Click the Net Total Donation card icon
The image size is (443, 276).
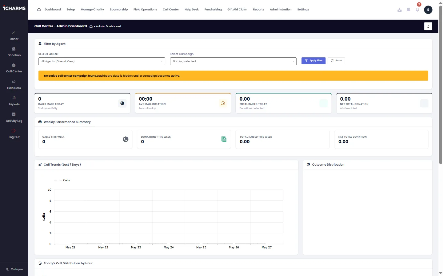click(424, 103)
